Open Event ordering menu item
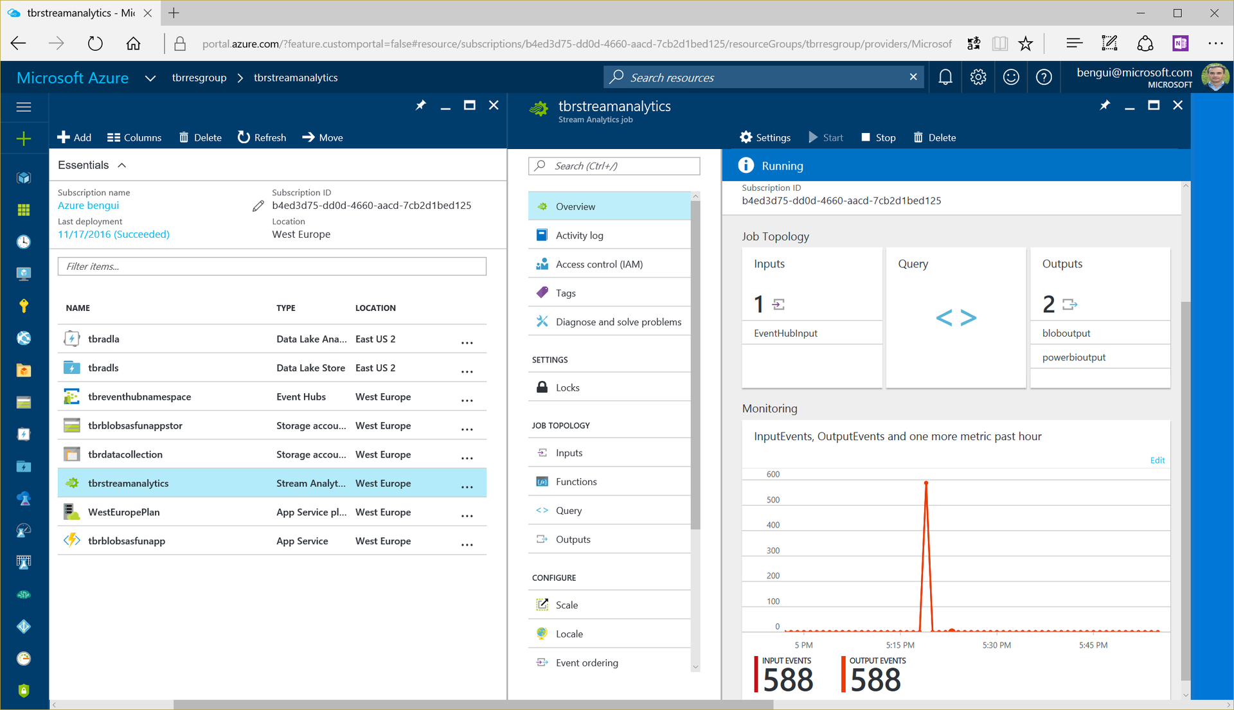The width and height of the screenshot is (1234, 710). 609,663
